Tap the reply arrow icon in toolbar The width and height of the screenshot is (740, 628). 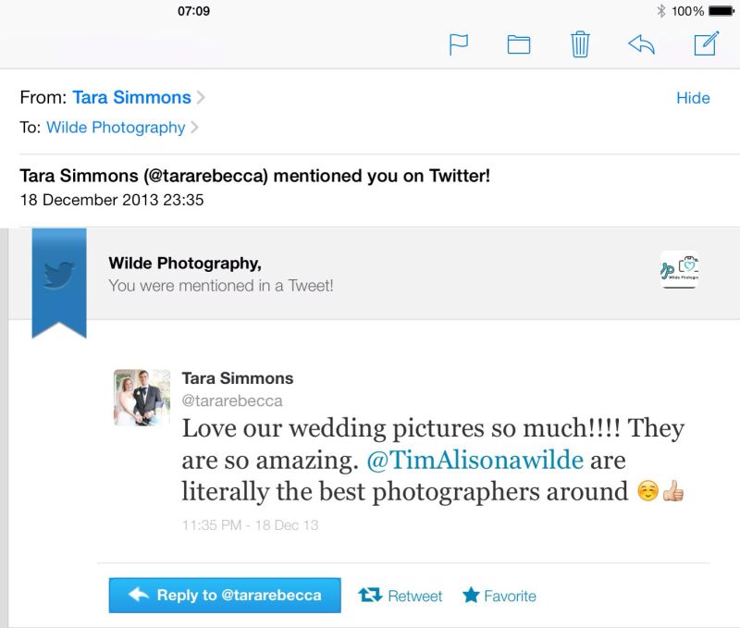641,44
